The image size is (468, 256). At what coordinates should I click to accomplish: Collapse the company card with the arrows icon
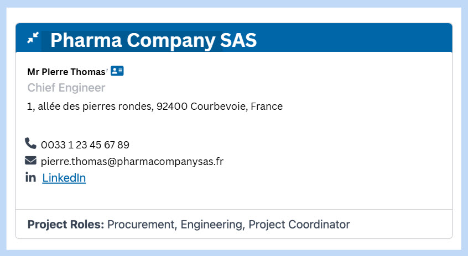pyautogui.click(x=33, y=38)
